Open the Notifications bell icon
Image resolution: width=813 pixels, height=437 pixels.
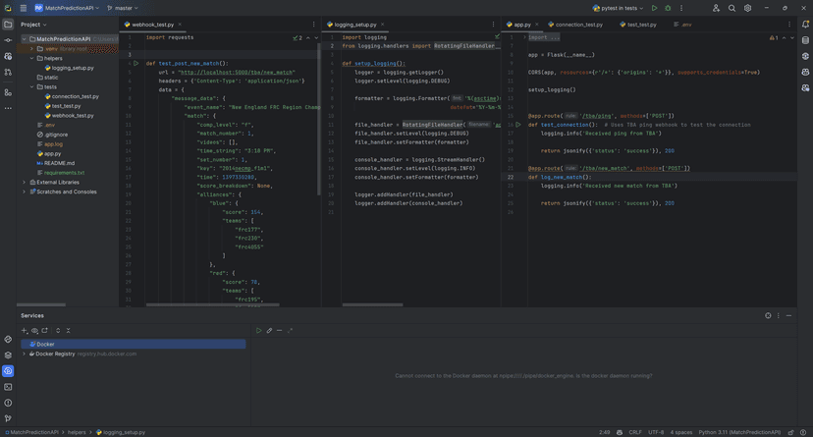coord(805,25)
